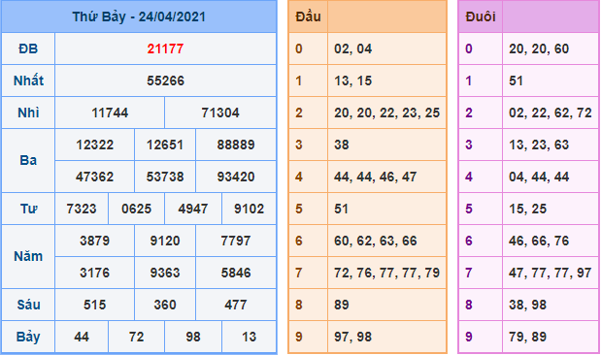601x355 pixels.
Task: Click digit label 2 in Đuôi table
Action: pos(469,113)
